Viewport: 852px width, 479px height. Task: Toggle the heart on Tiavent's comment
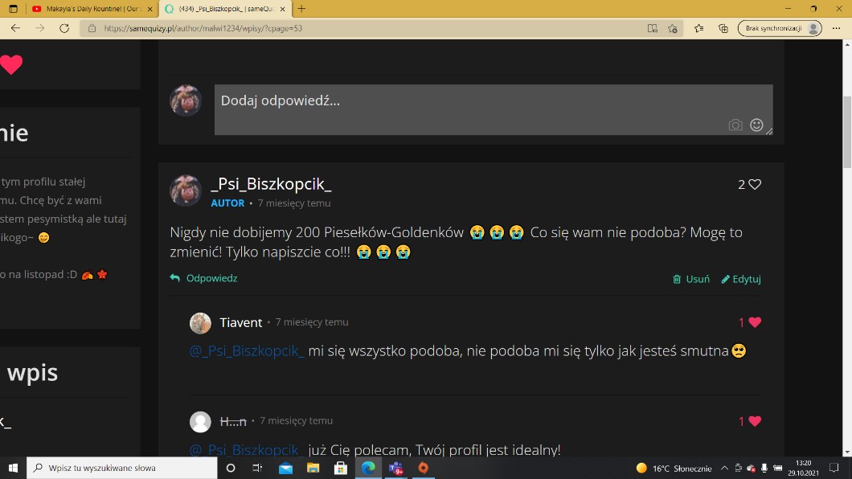(755, 322)
